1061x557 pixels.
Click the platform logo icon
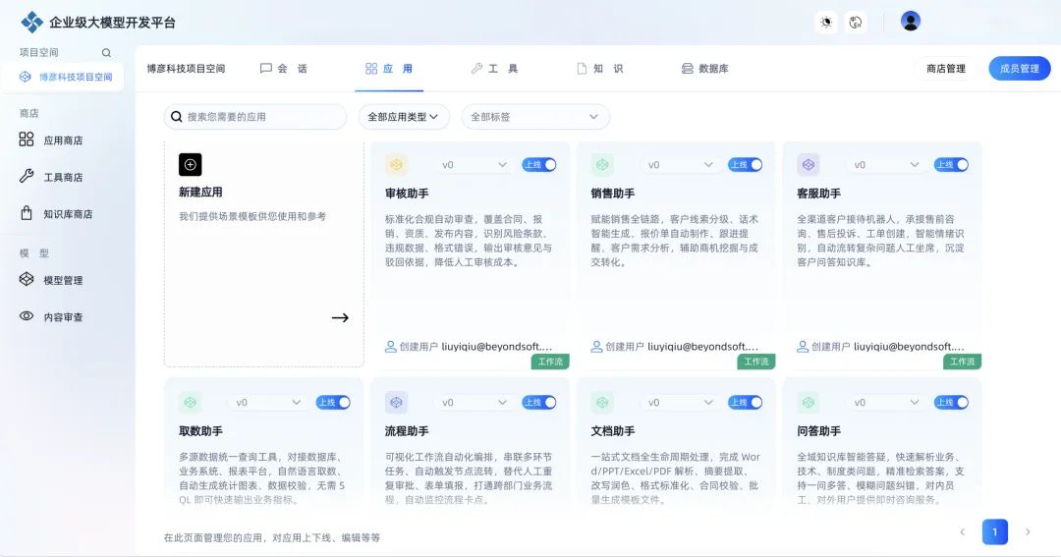point(31,23)
